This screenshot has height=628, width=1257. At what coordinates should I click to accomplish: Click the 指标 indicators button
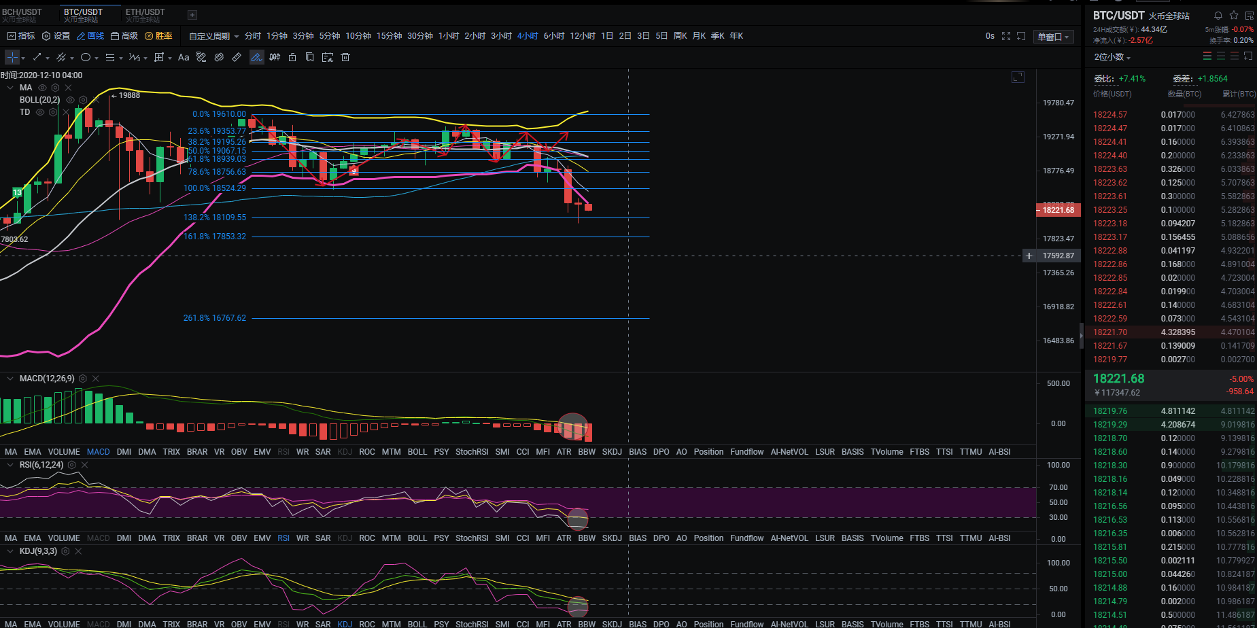(21, 36)
